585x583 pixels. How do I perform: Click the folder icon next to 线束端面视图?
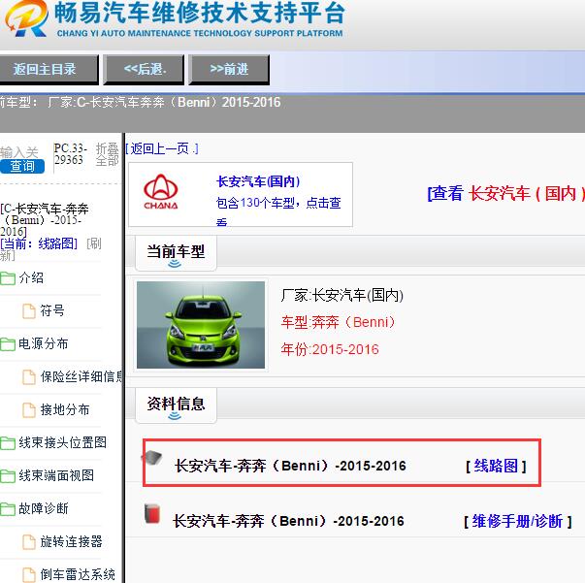[x=8, y=476]
